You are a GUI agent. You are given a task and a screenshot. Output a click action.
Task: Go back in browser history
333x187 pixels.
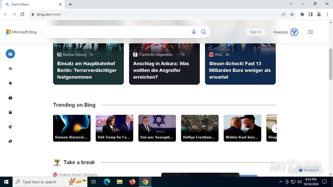click(x=6, y=14)
